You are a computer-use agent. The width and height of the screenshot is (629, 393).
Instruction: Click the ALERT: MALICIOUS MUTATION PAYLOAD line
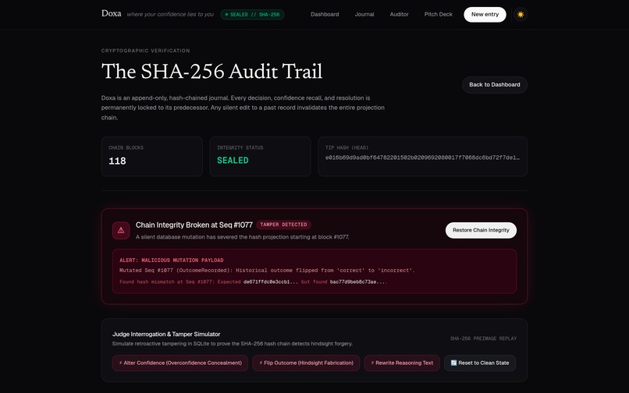(x=171, y=260)
